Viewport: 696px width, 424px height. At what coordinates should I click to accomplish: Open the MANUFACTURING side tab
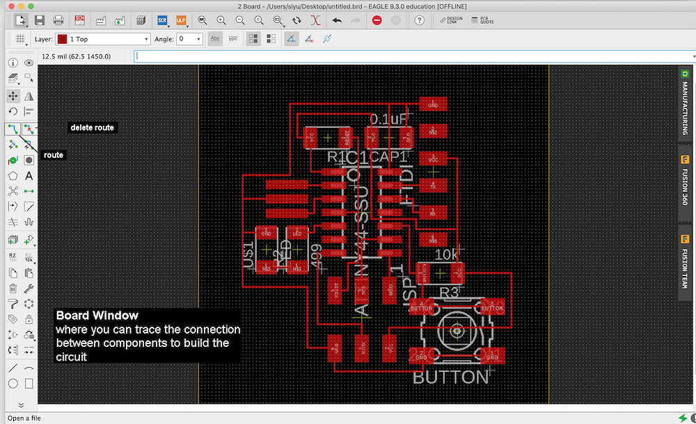[x=685, y=104]
